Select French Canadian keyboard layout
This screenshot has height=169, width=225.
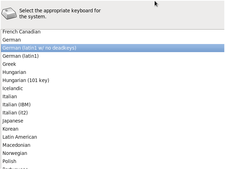coord(21,32)
